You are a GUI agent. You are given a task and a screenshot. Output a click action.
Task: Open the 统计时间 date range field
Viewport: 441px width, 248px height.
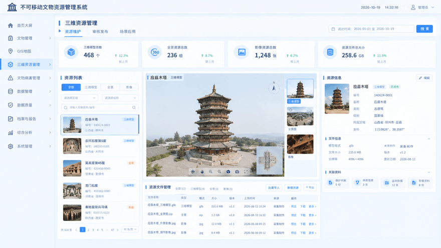click(371, 29)
